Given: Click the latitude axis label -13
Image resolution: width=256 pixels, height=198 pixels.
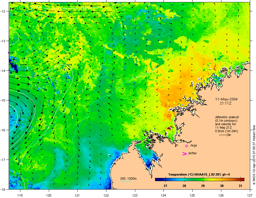Looking at the screenshot, I should coord(3,41).
